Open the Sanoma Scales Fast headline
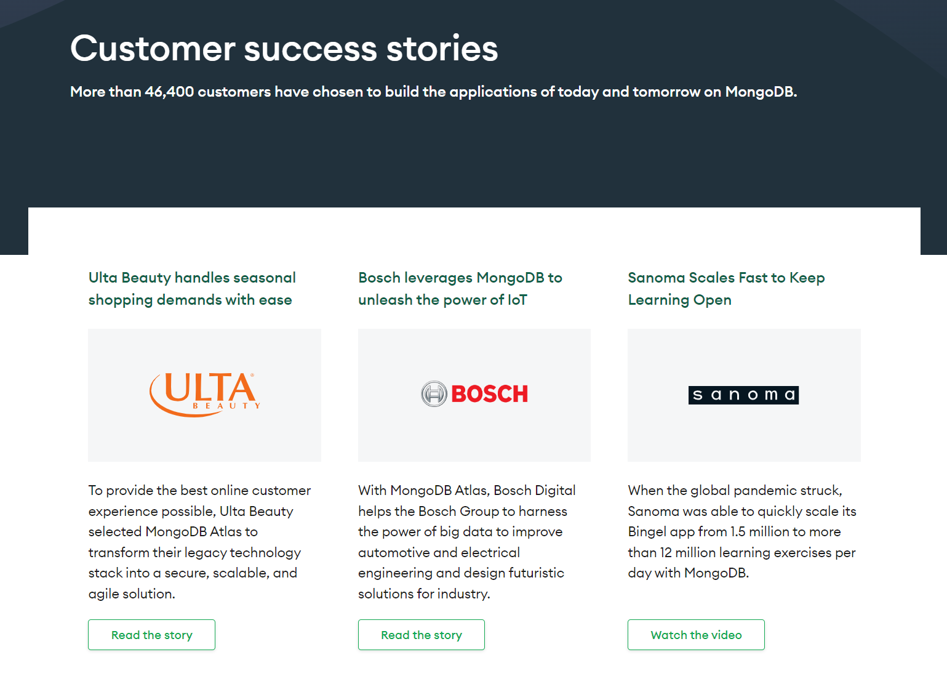This screenshot has height=676, width=947. (726, 289)
